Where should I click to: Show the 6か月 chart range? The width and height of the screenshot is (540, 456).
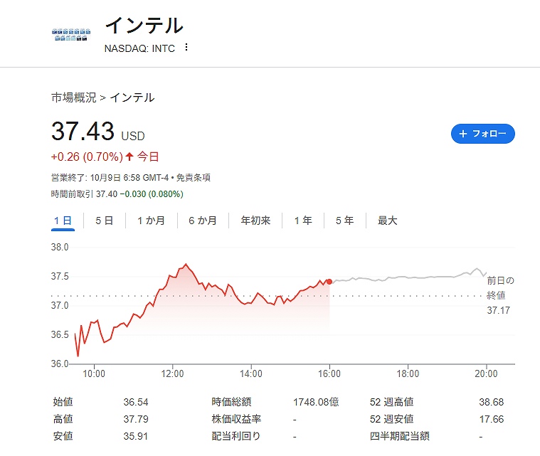(x=203, y=221)
